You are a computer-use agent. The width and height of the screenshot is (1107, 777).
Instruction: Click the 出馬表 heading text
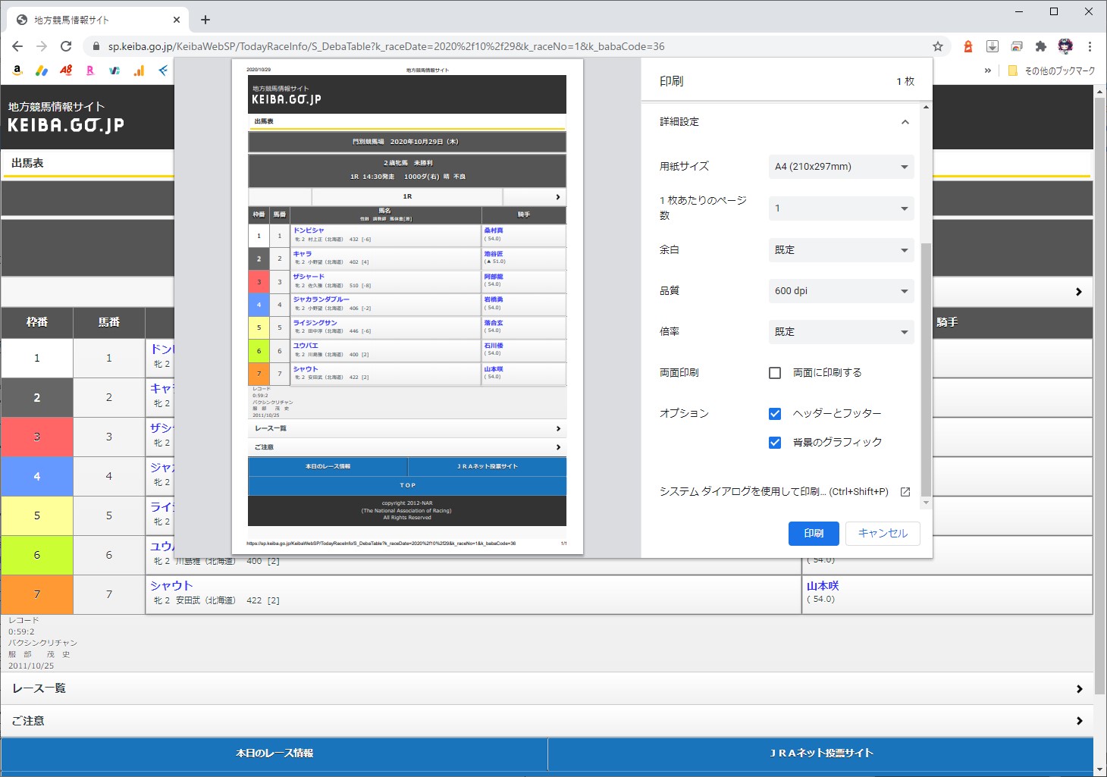(x=27, y=163)
